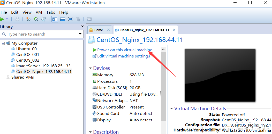Select CentOS_Nginx_192.168.44.11 in library

pos(44,72)
